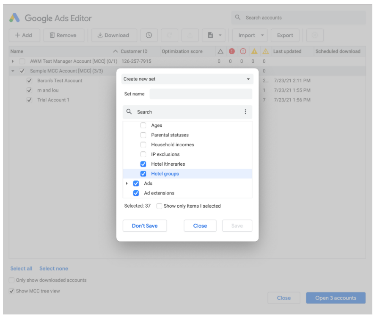Check the Parental statuses checkbox
This screenshot has height=317, width=377.
143,135
